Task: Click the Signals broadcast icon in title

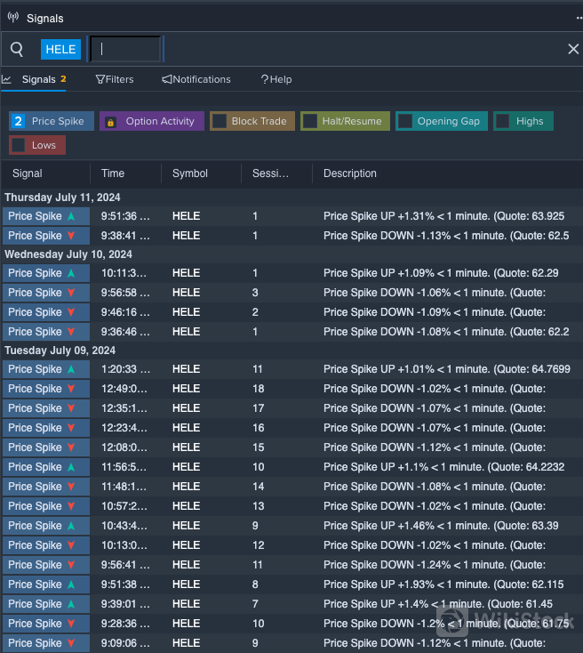Action: point(12,18)
